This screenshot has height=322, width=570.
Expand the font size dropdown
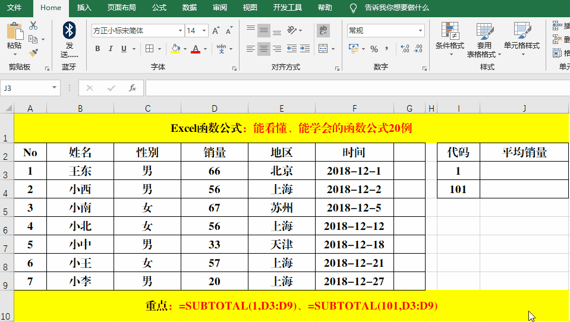point(204,30)
